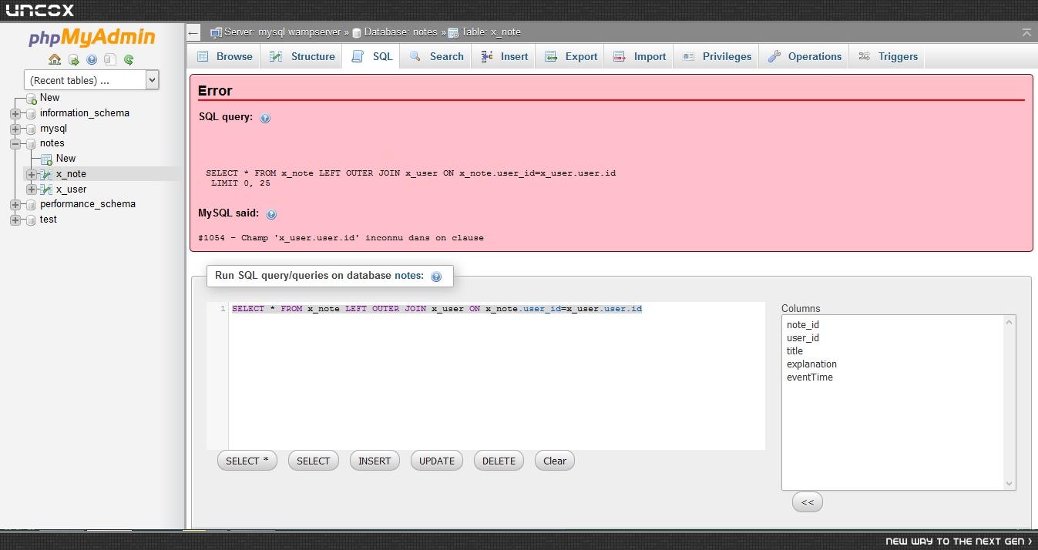Select eventTime in Columns list

coord(810,377)
